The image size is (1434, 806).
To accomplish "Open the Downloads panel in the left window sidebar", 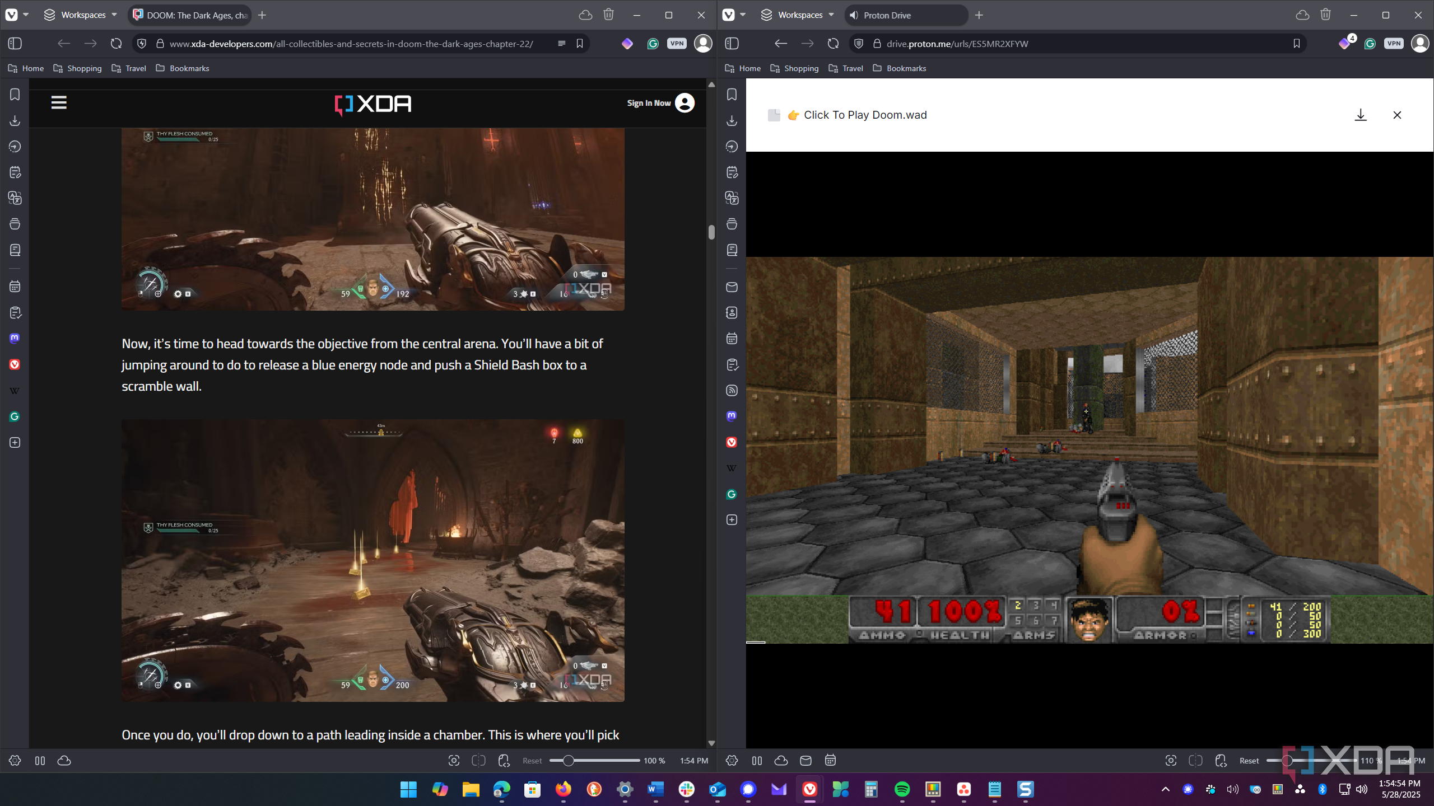I will tap(15, 120).
